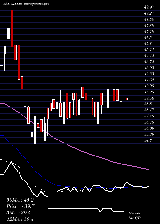Image resolution: width=160 pixels, height=224 pixels.
Task: Click the 43.03 price axis label
Action: pos(149,68)
